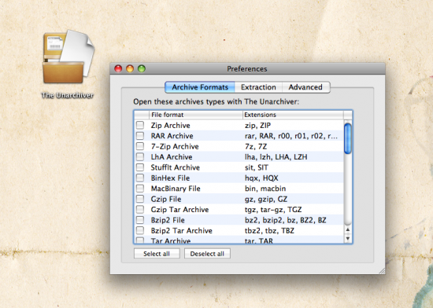Click the Preferences window resize grip
This screenshot has width=433, height=308.
[382, 271]
